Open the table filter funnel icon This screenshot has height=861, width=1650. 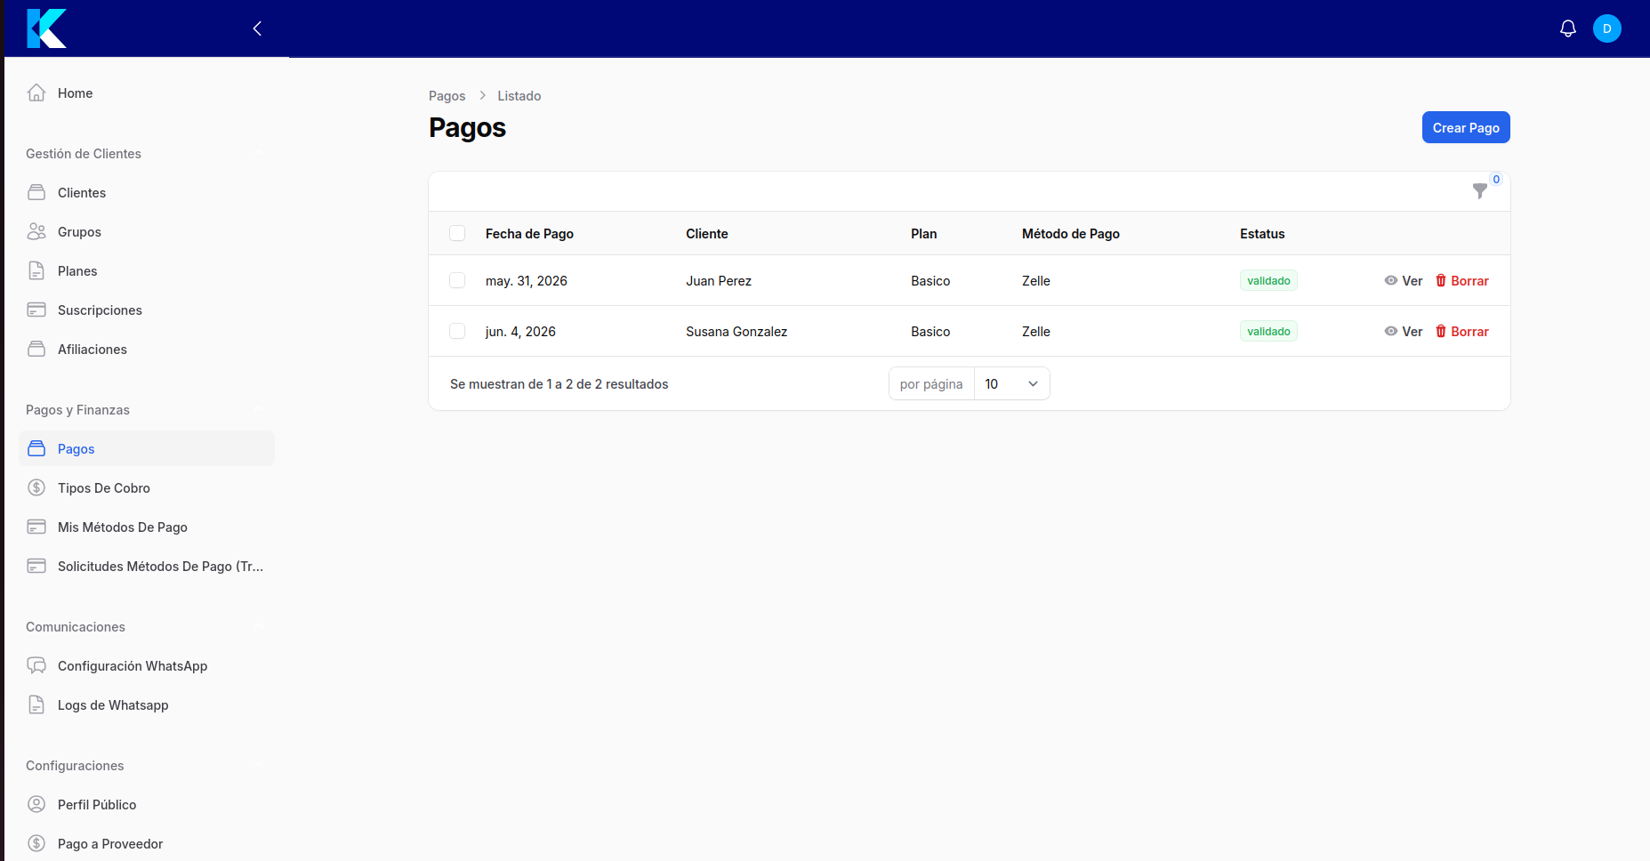coord(1480,191)
